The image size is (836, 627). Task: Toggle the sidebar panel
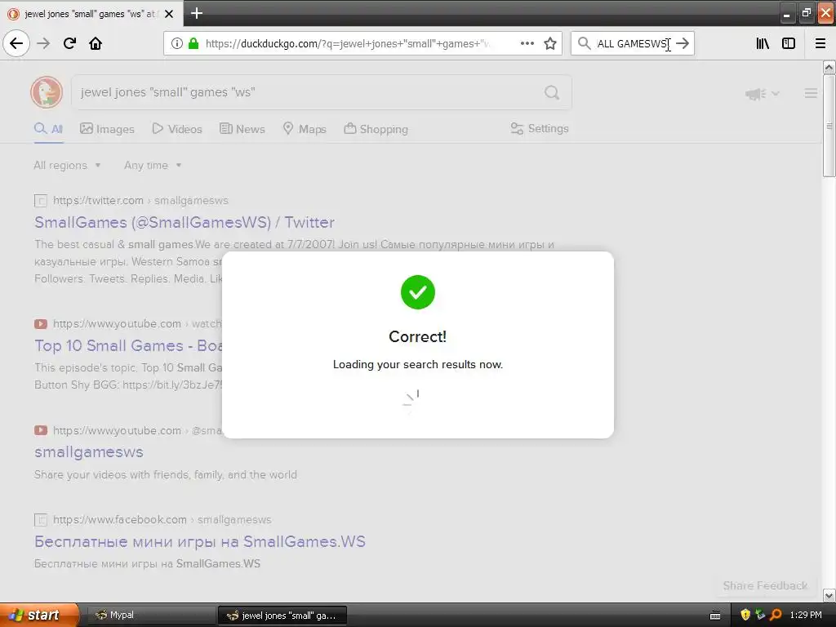[x=789, y=43]
